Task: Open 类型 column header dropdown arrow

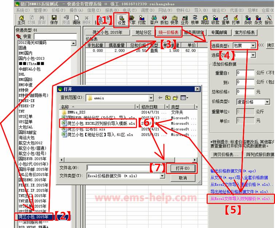Action: (x=197, y=107)
